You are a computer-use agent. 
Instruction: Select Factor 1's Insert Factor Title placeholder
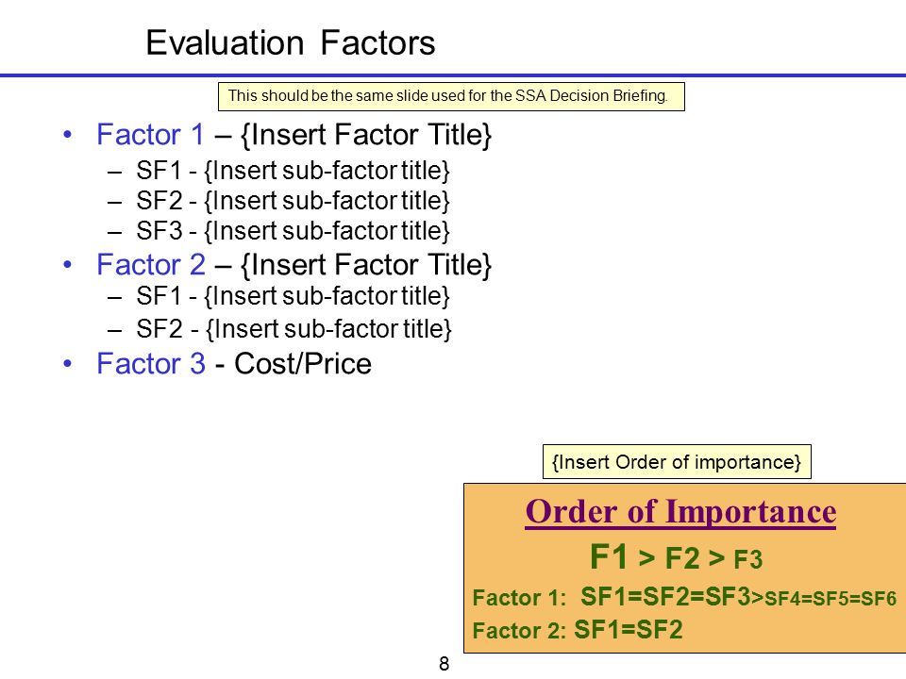[366, 135]
